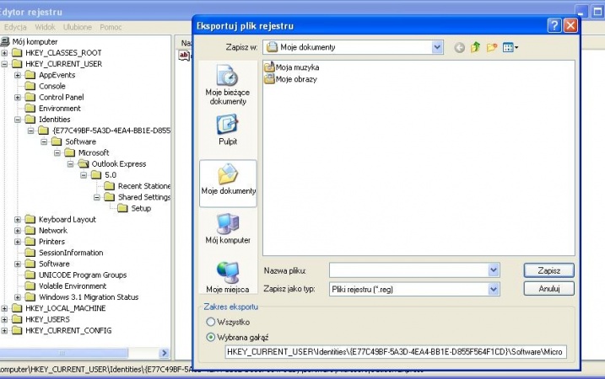The height and width of the screenshot is (379, 605).
Task: Click tree scrollbar right arrow
Action: pos(164,353)
